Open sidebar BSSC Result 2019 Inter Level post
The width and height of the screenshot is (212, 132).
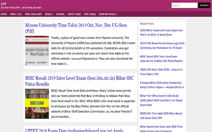point(161,59)
